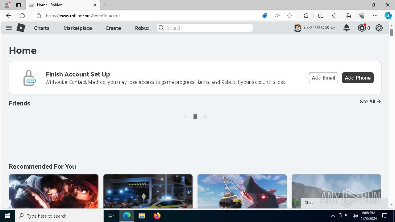This screenshot has width=395, height=222.
Task: Go back with browser back arrow
Action: [x=9, y=16]
